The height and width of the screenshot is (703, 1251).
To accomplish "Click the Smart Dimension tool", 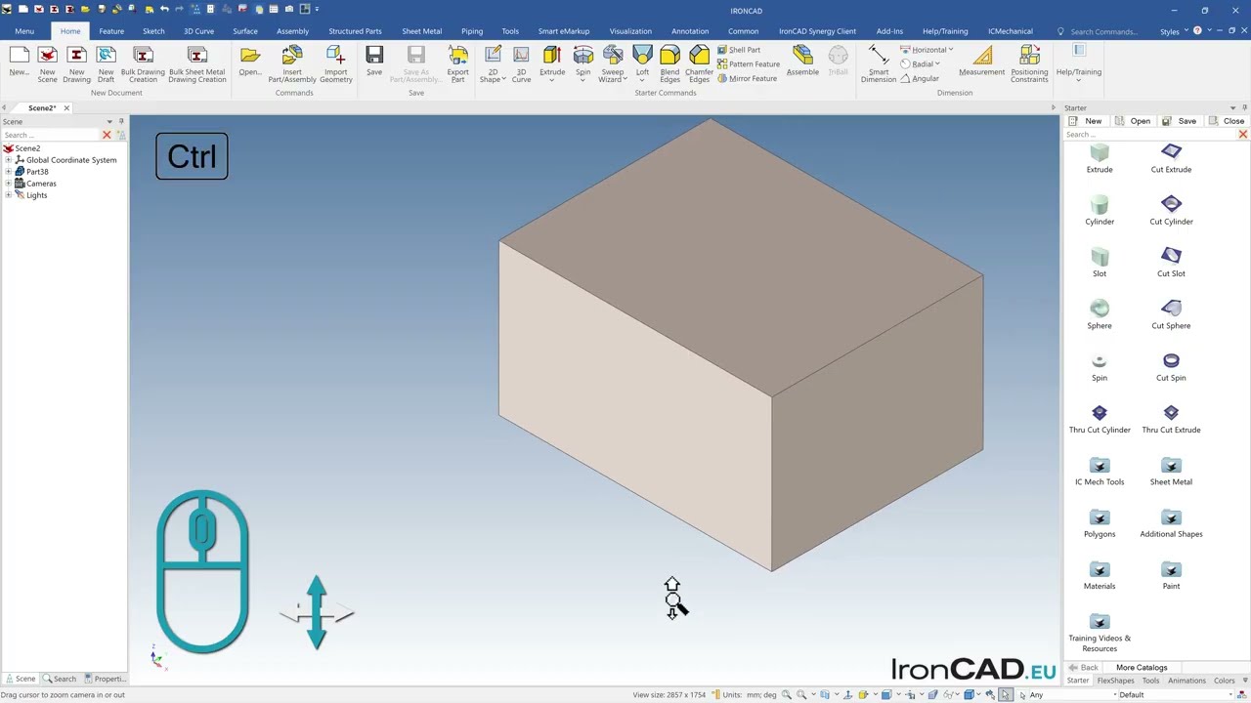I will click(x=879, y=62).
